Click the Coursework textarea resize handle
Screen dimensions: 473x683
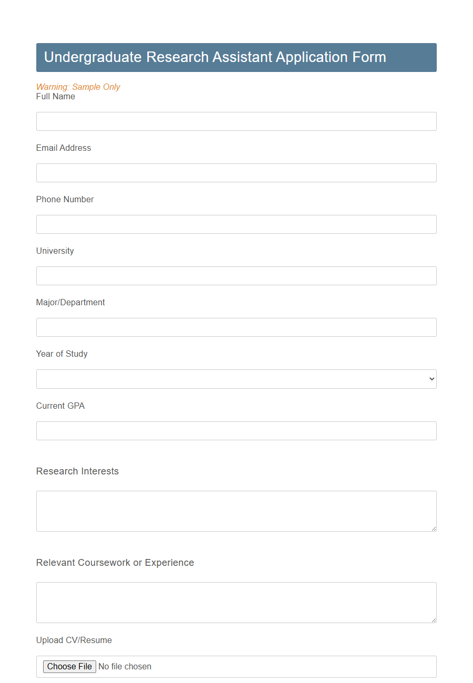[x=434, y=620]
